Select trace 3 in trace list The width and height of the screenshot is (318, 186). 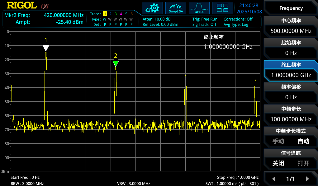pos(116,14)
